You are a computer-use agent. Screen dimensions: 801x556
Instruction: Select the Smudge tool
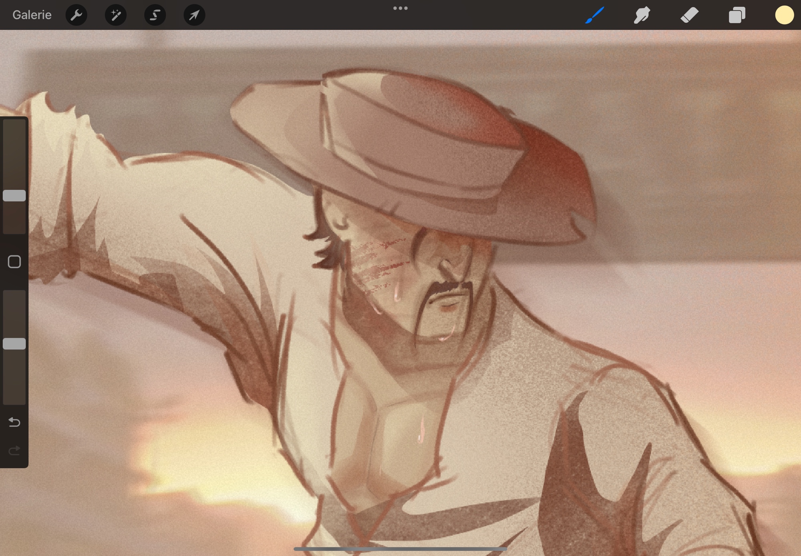642,15
